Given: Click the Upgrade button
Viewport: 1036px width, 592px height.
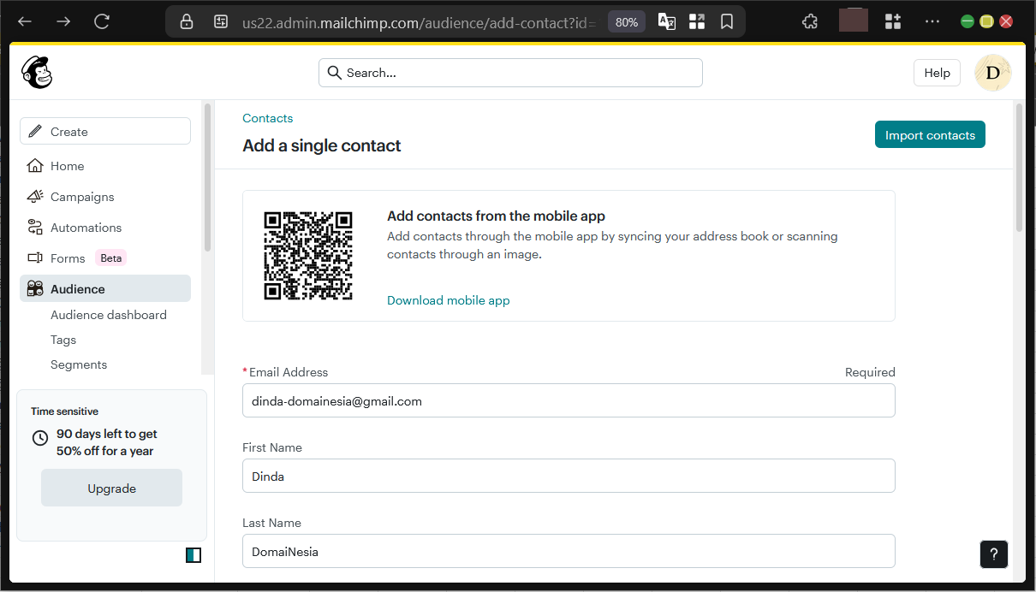Looking at the screenshot, I should click(111, 488).
